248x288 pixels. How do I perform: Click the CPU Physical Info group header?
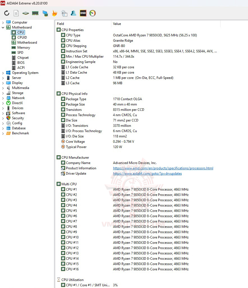point(72,94)
